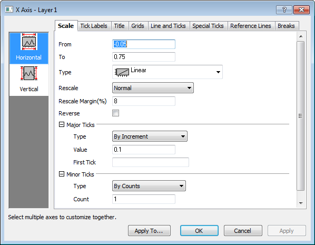315x245 pixels.
Task: Open the Rescale Normal dropdown
Action: point(153,88)
